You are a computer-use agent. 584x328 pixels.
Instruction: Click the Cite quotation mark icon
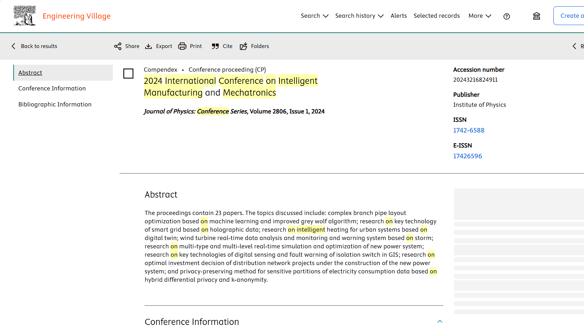215,46
